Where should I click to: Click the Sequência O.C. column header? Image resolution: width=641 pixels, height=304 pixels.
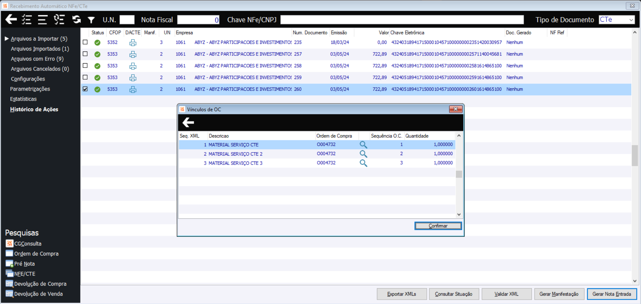pyautogui.click(x=387, y=136)
